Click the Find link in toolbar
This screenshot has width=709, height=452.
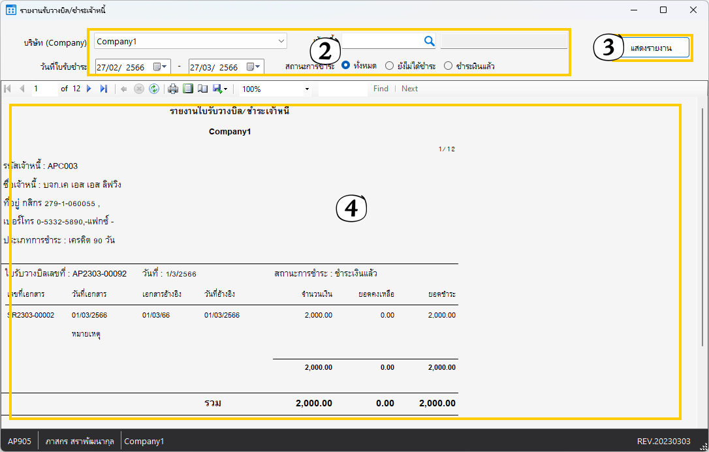pos(381,89)
